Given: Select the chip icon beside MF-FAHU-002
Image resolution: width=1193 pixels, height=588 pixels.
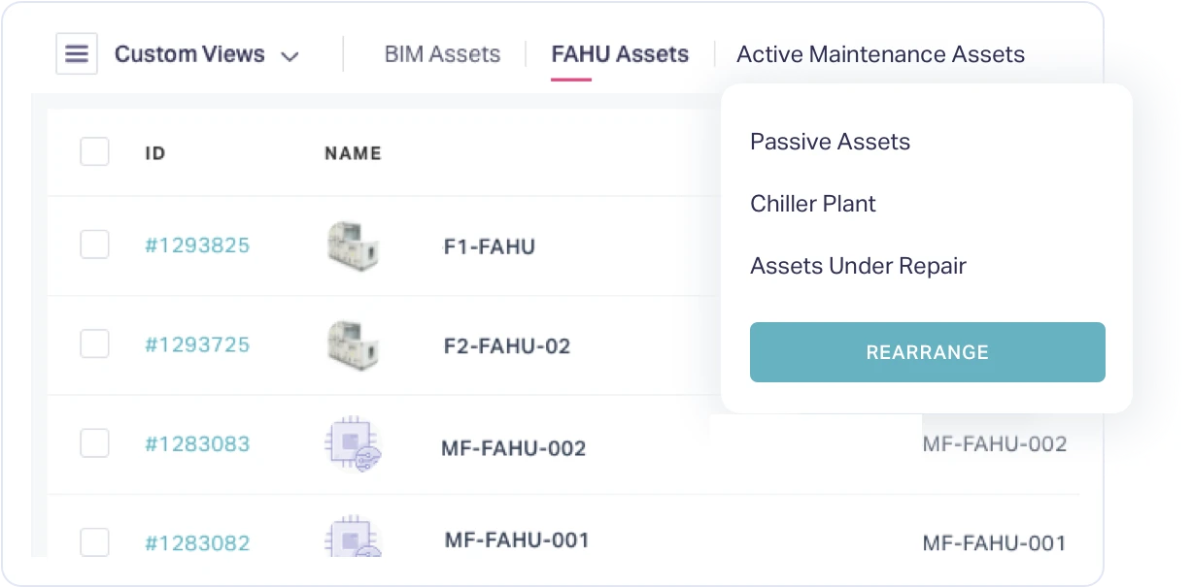Looking at the screenshot, I should pos(353,443).
